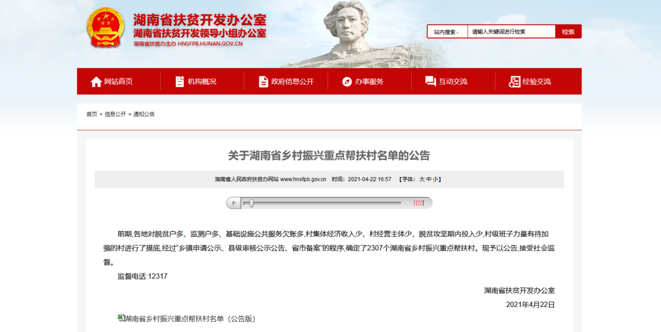Select medium font size 中
This screenshot has width=661, height=332.
tap(428, 179)
